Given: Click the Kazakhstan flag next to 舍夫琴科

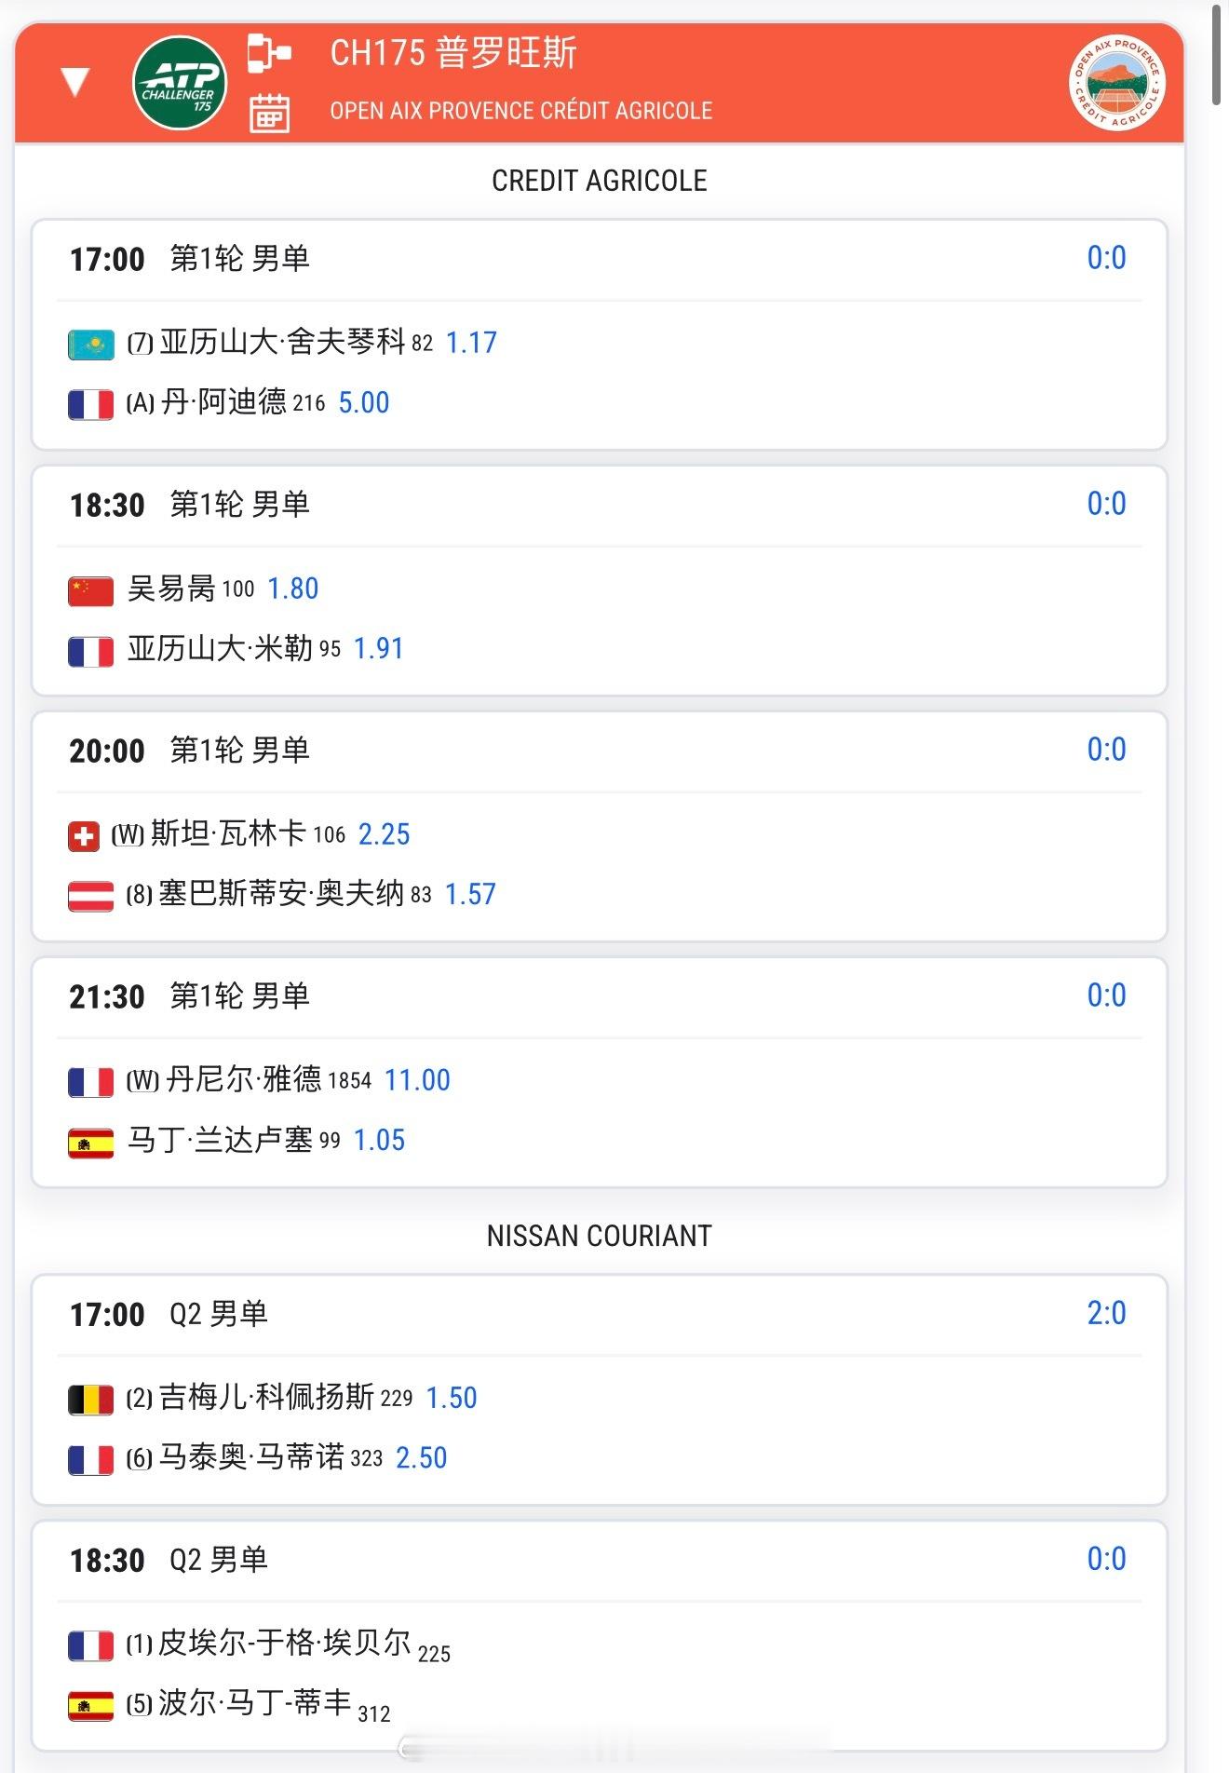Looking at the screenshot, I should [91, 345].
